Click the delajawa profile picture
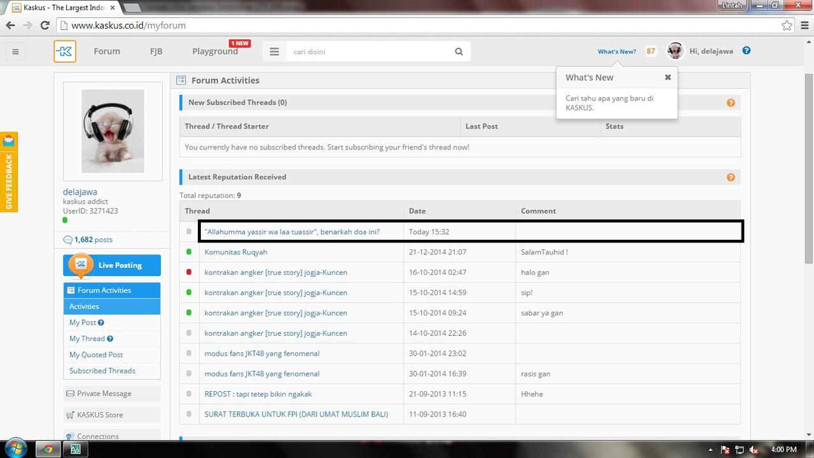The width and height of the screenshot is (814, 458). point(113,131)
